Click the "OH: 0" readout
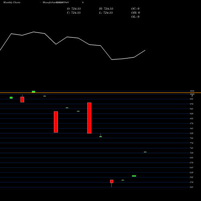Viewport: 201px width, 201px height. (x=135, y=13)
